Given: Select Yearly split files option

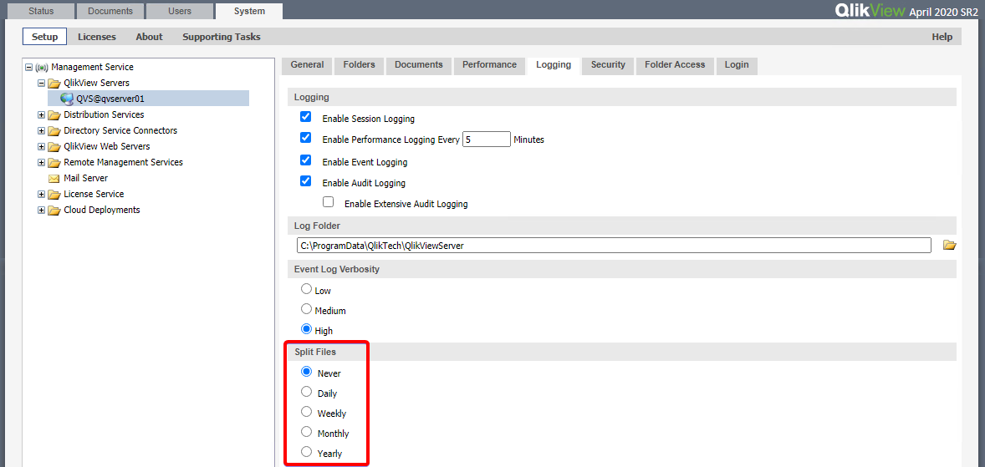Looking at the screenshot, I should [x=307, y=451].
